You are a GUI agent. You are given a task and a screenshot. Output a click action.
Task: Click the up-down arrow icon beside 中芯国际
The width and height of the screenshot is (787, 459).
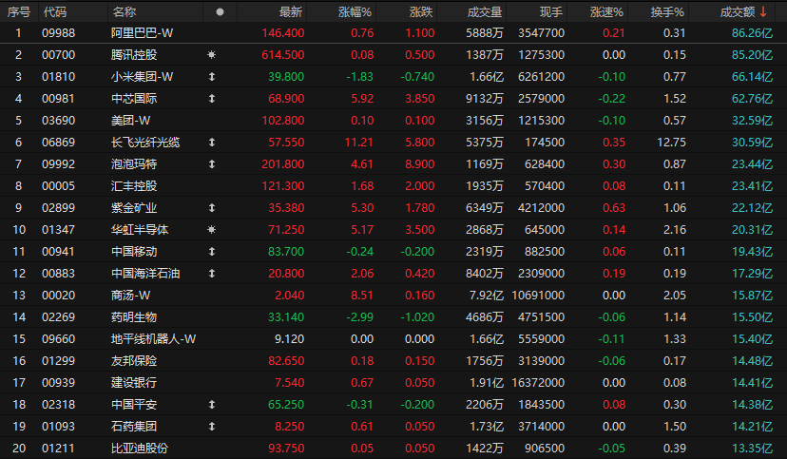click(x=212, y=98)
